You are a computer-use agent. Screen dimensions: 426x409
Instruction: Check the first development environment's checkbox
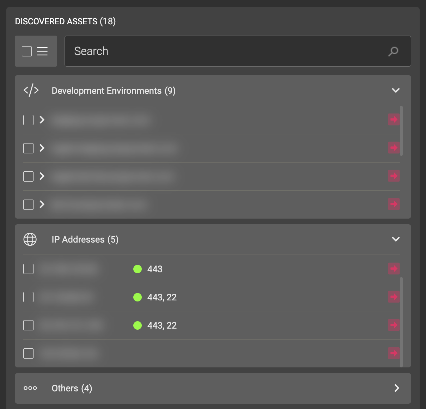28,120
